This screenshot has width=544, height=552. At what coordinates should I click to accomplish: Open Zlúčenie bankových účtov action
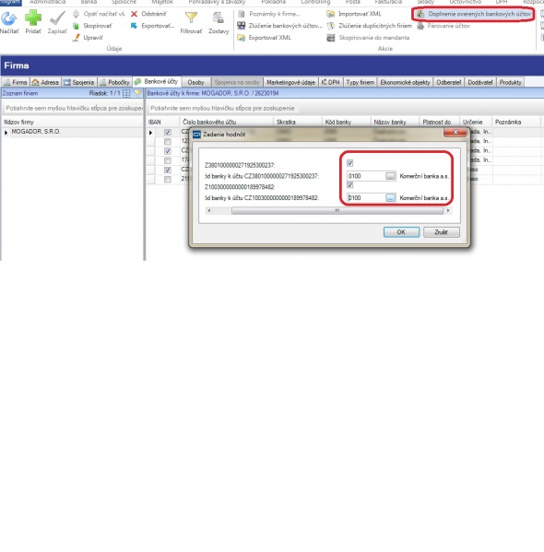tap(279, 26)
